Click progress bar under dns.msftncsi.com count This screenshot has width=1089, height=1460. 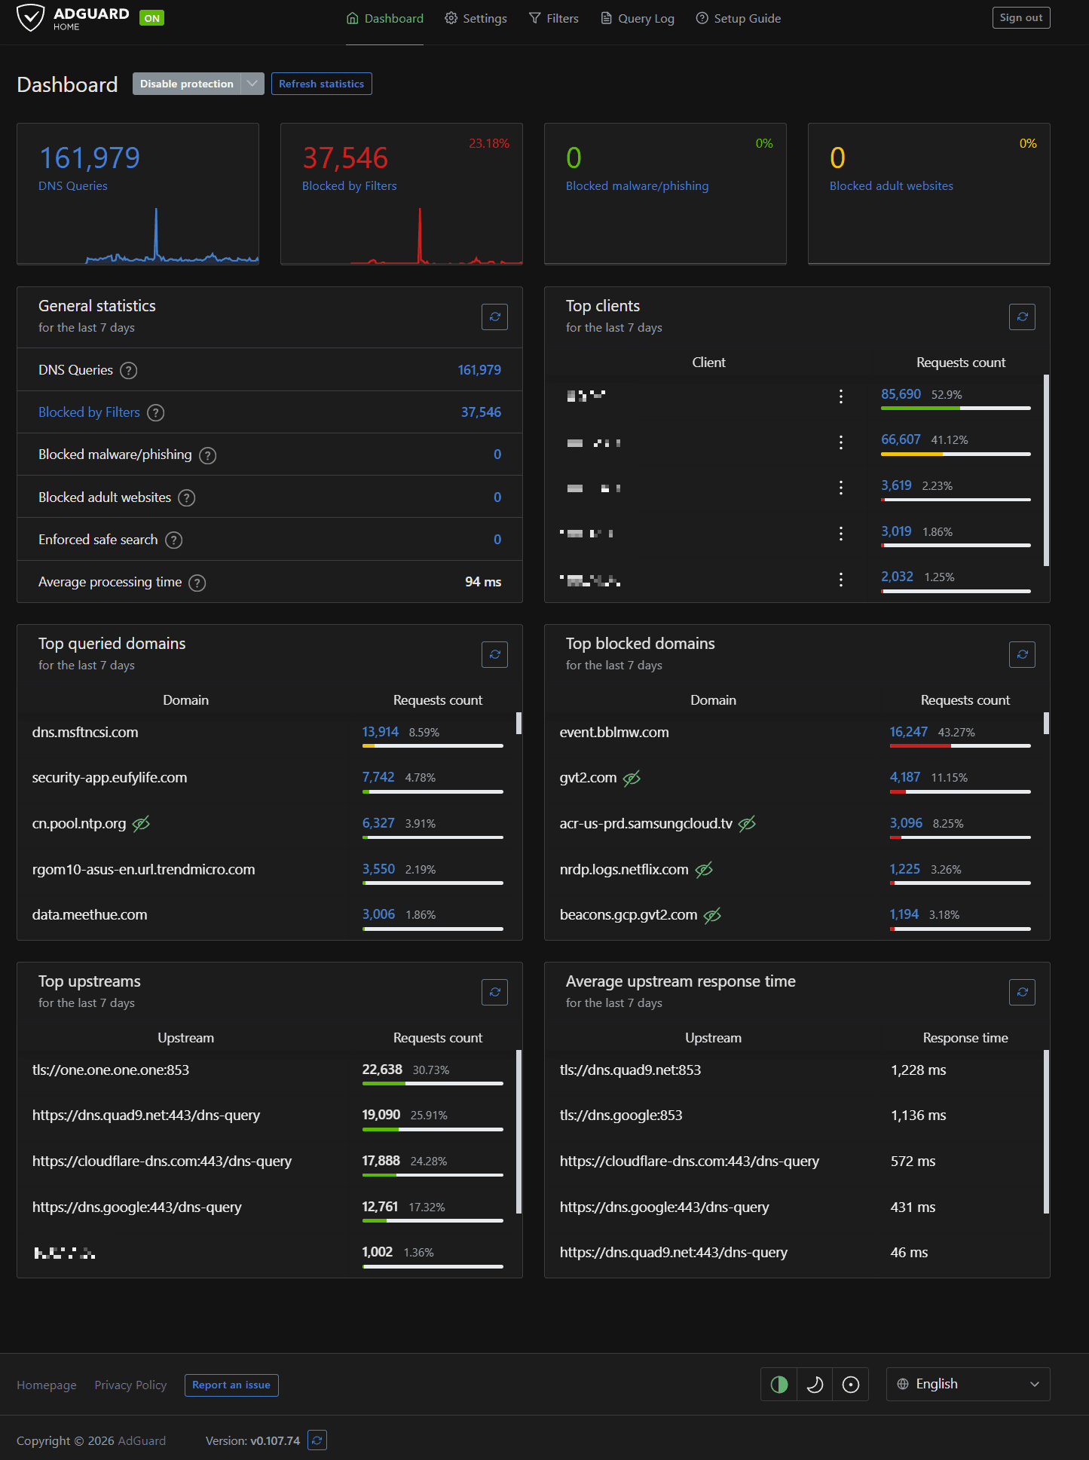pos(433,745)
